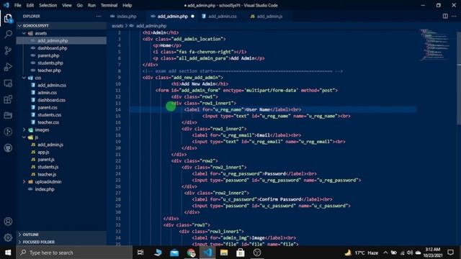Open the Extensions view

click(x=8, y=99)
